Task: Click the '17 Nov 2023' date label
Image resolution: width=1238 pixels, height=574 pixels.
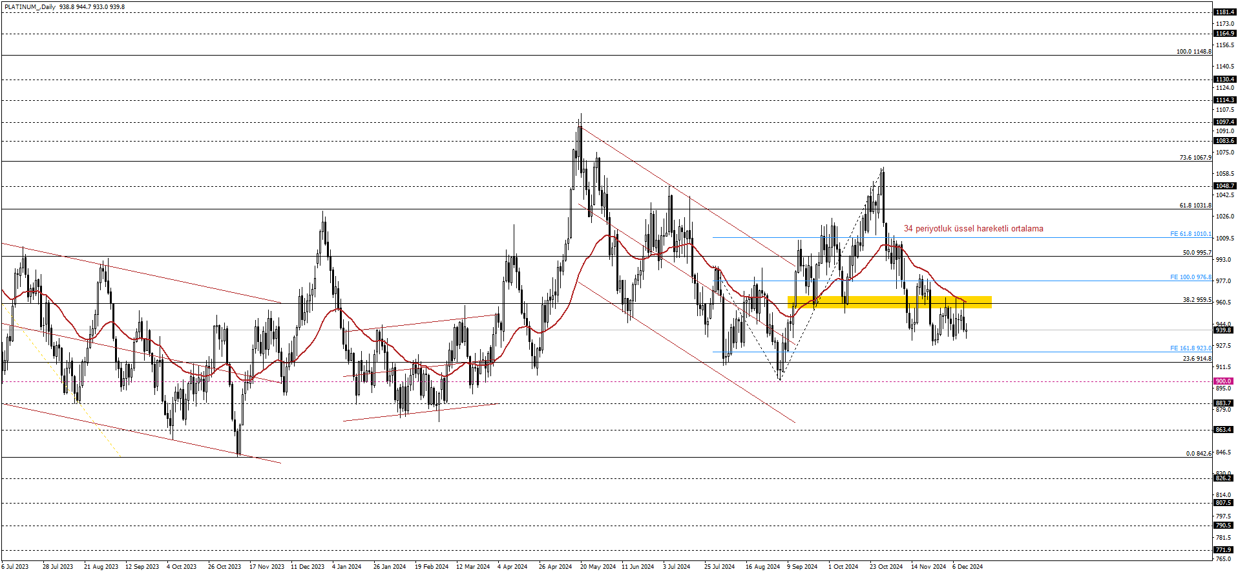Action: 267,567
